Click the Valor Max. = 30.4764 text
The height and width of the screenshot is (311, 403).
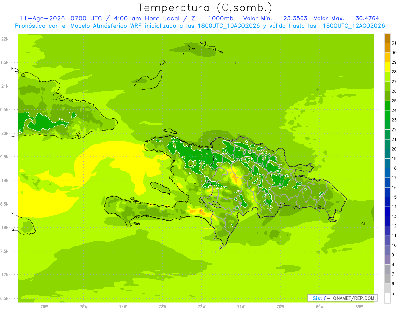347,18
